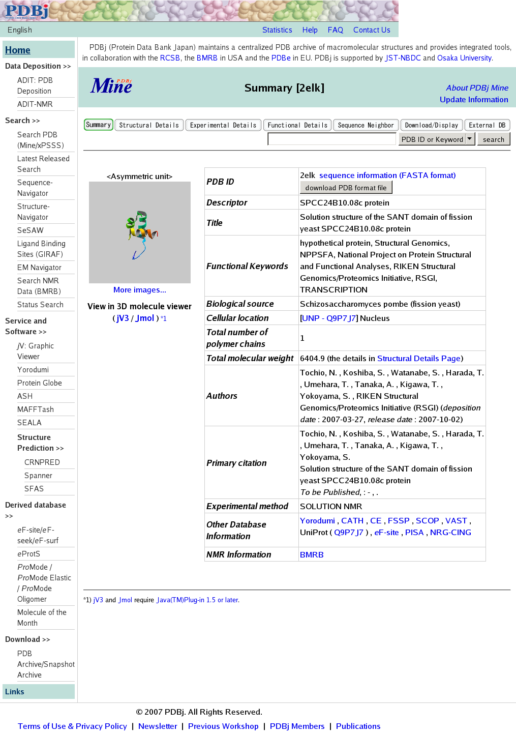Open the Functional Details tab
The image size is (516, 734).
coord(297,125)
